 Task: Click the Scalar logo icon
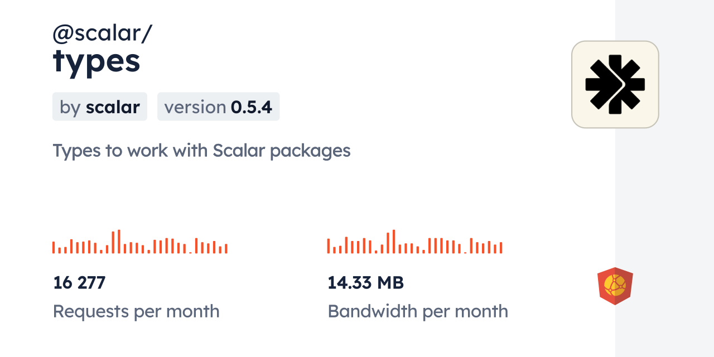615,84
